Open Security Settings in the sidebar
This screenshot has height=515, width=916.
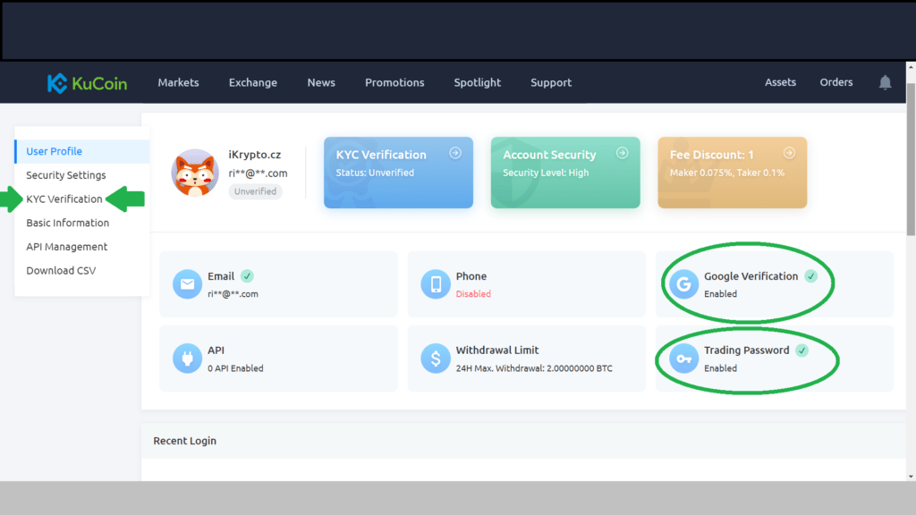point(66,175)
